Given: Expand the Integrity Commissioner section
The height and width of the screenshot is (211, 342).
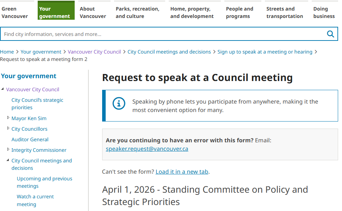Looking at the screenshot, I should pos(8,150).
